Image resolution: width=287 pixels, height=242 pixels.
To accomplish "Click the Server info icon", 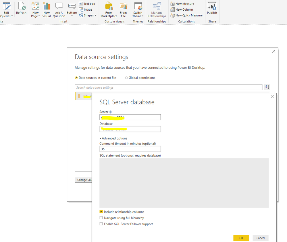I will click(110, 112).
